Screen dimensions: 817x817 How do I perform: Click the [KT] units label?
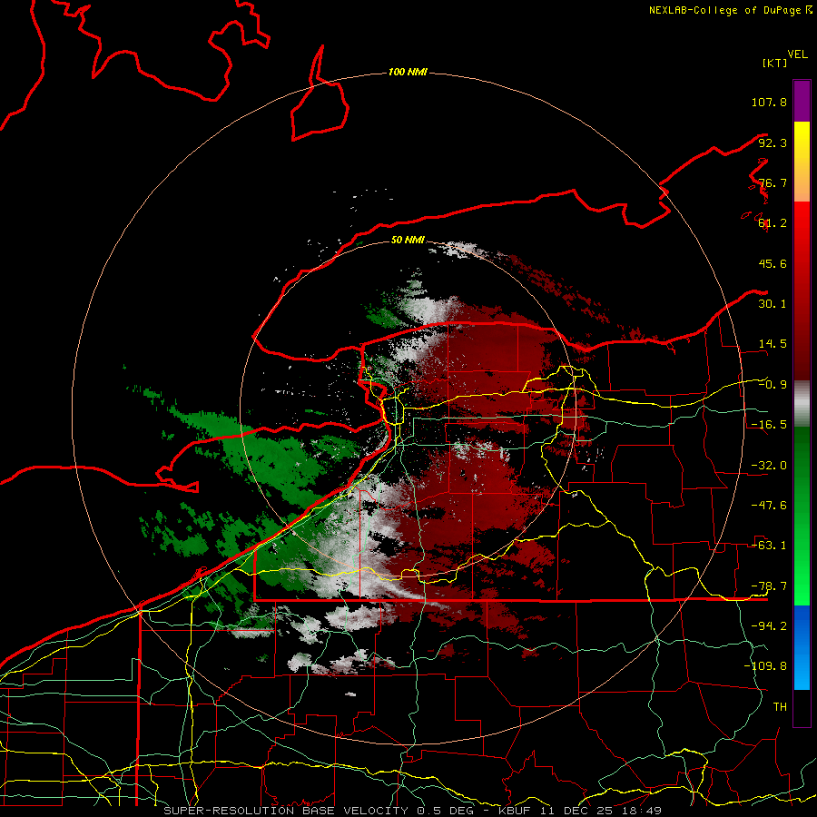pyautogui.click(x=775, y=63)
